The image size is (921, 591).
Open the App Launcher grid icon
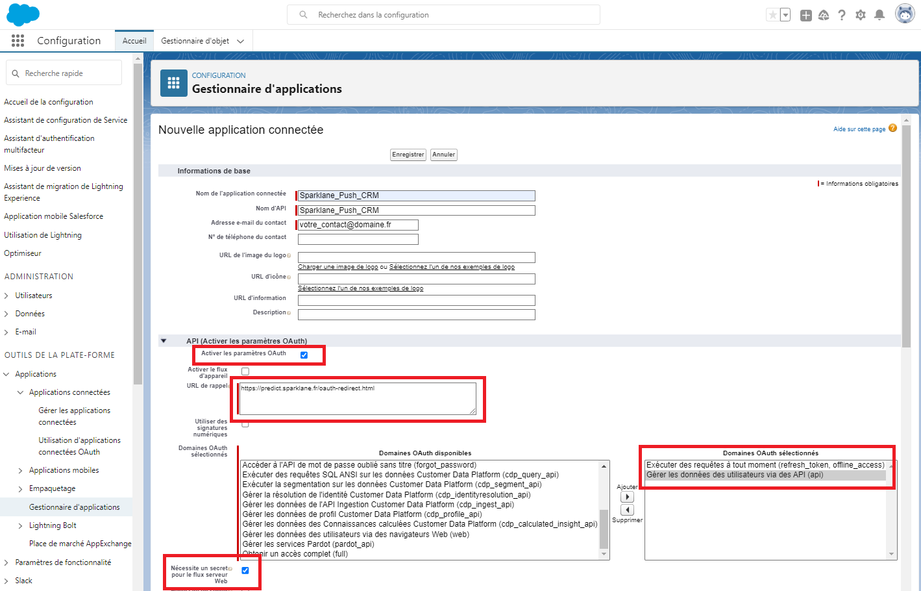(18, 41)
